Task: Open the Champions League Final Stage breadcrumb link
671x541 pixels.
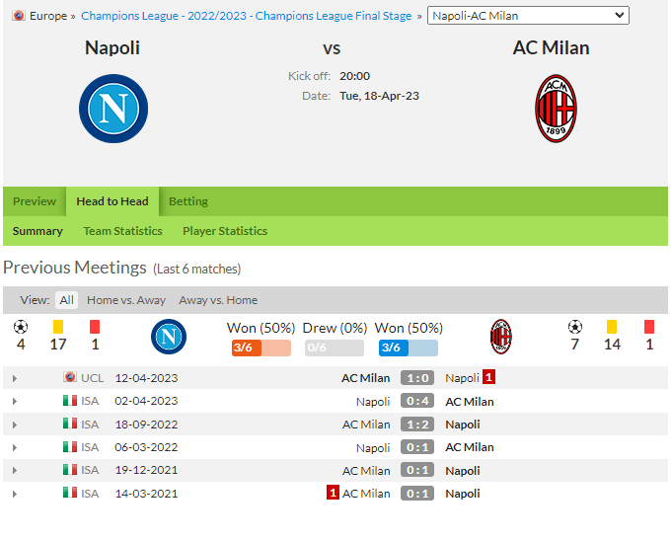Action: point(247,16)
